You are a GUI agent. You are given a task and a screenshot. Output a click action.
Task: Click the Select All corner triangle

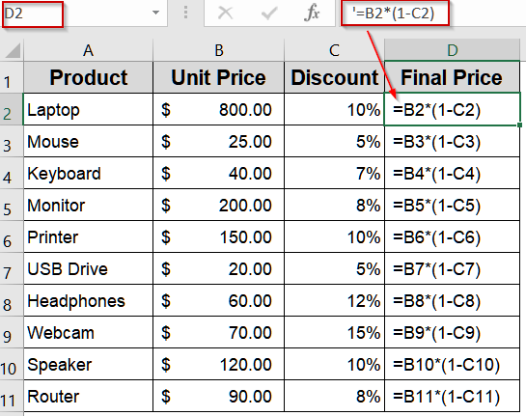pos(13,50)
